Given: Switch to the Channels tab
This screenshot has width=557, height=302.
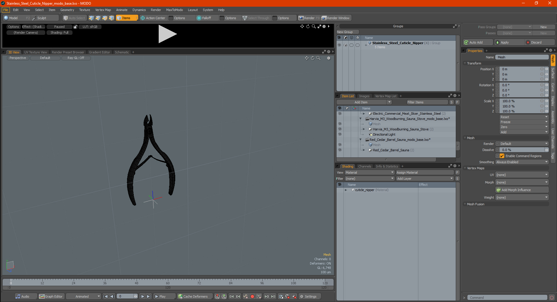Looking at the screenshot, I should (364, 166).
